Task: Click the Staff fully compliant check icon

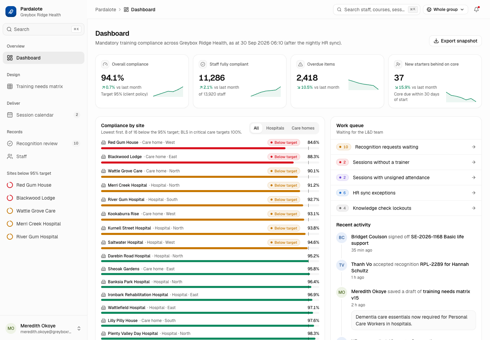Action: coord(203,64)
